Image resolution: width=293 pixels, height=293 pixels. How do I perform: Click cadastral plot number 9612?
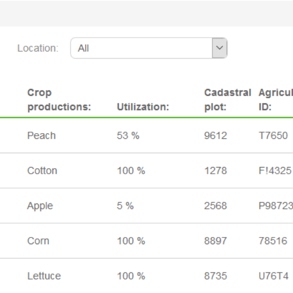tap(216, 136)
